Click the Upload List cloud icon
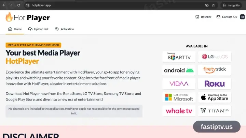Image resolution: width=246 pixels, height=138 pixels. pos(30,29)
